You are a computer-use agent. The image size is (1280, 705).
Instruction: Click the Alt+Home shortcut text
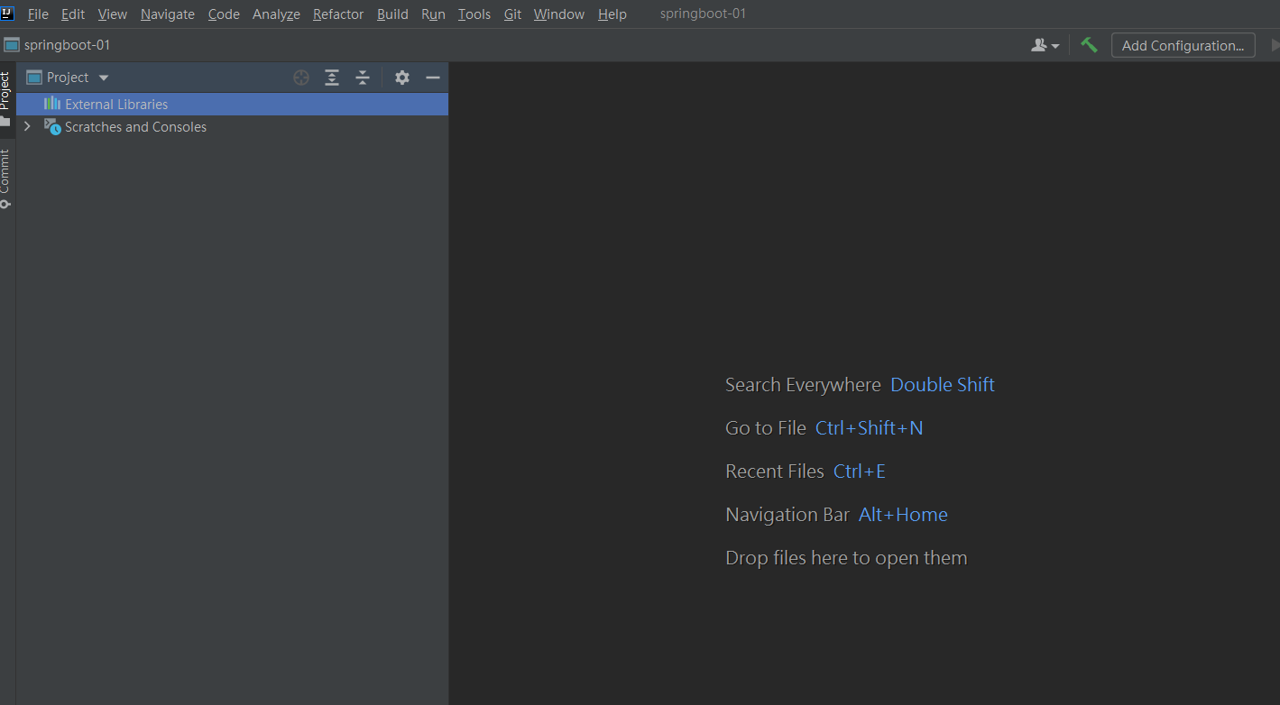coord(903,515)
